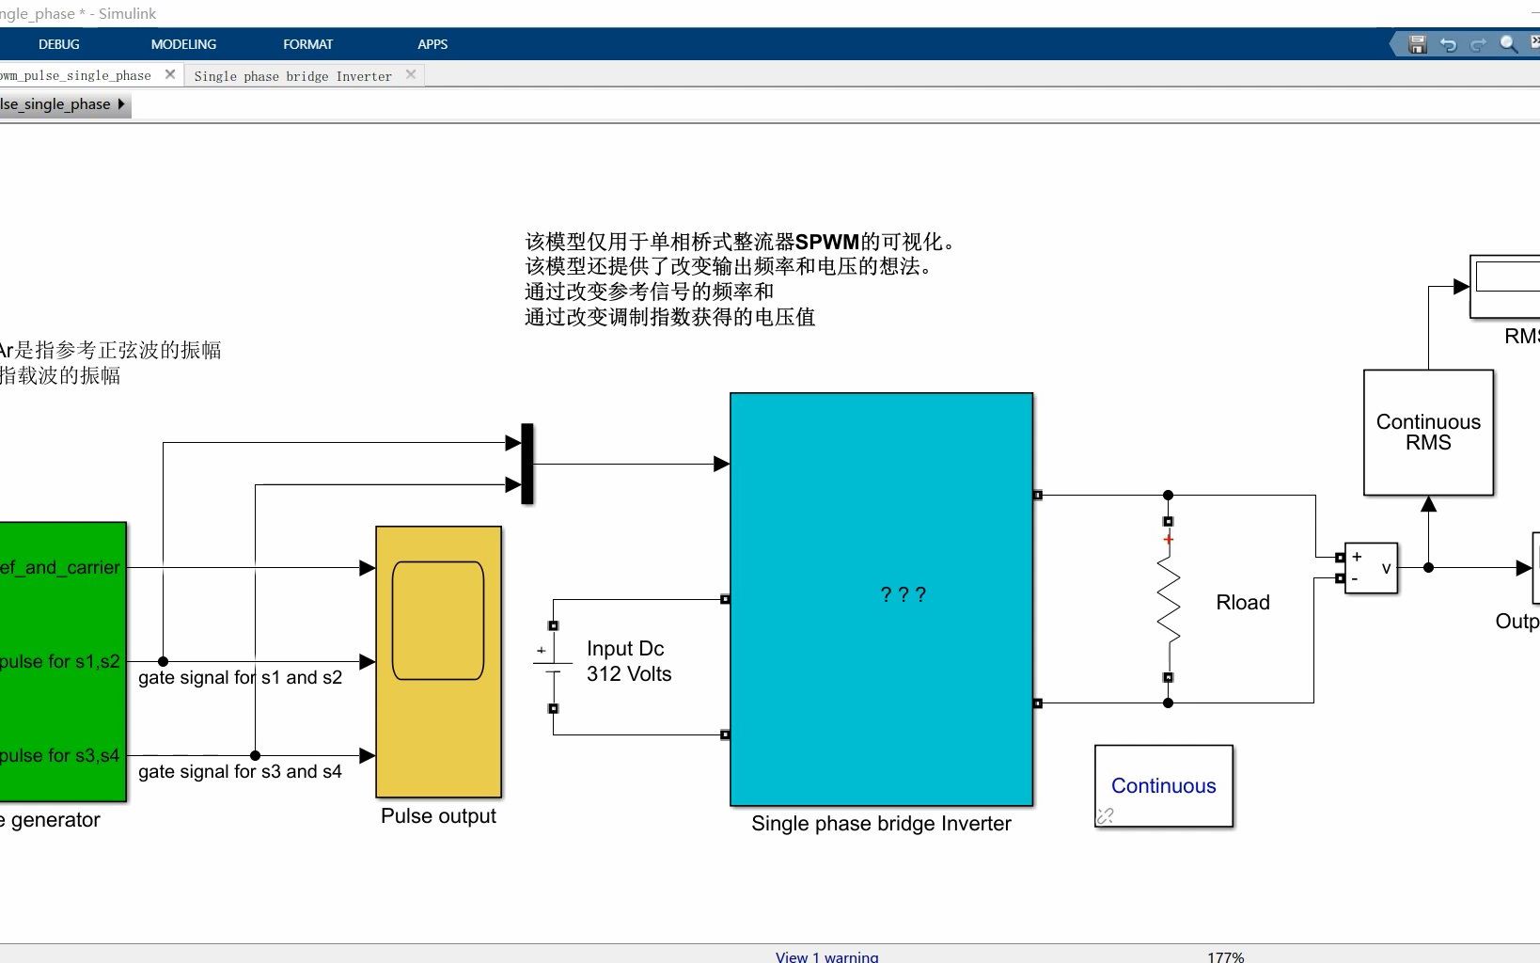Undo the last change with the undo arrow
The height and width of the screenshot is (963, 1540).
[x=1447, y=44]
